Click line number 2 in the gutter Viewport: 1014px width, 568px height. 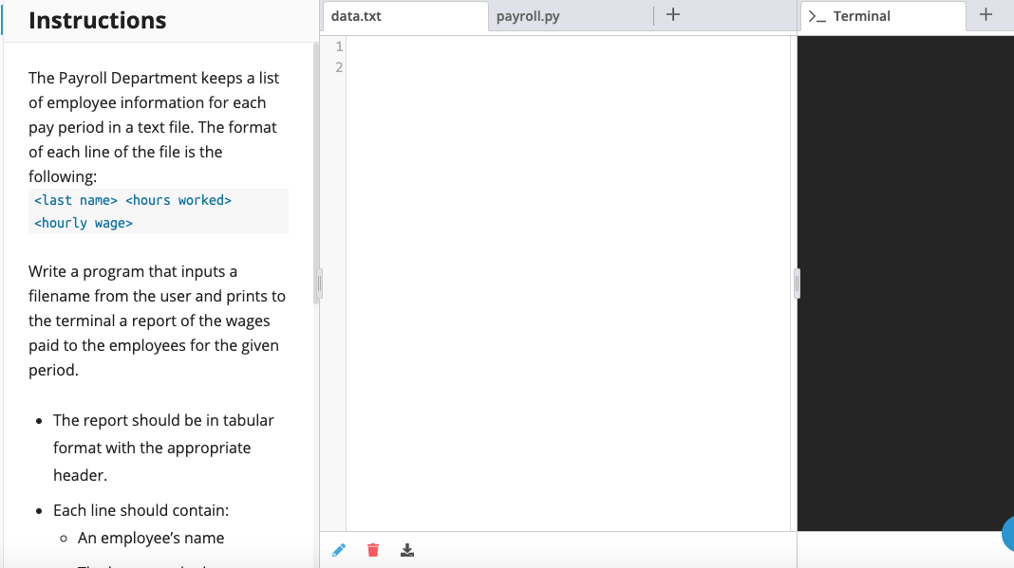(337, 66)
